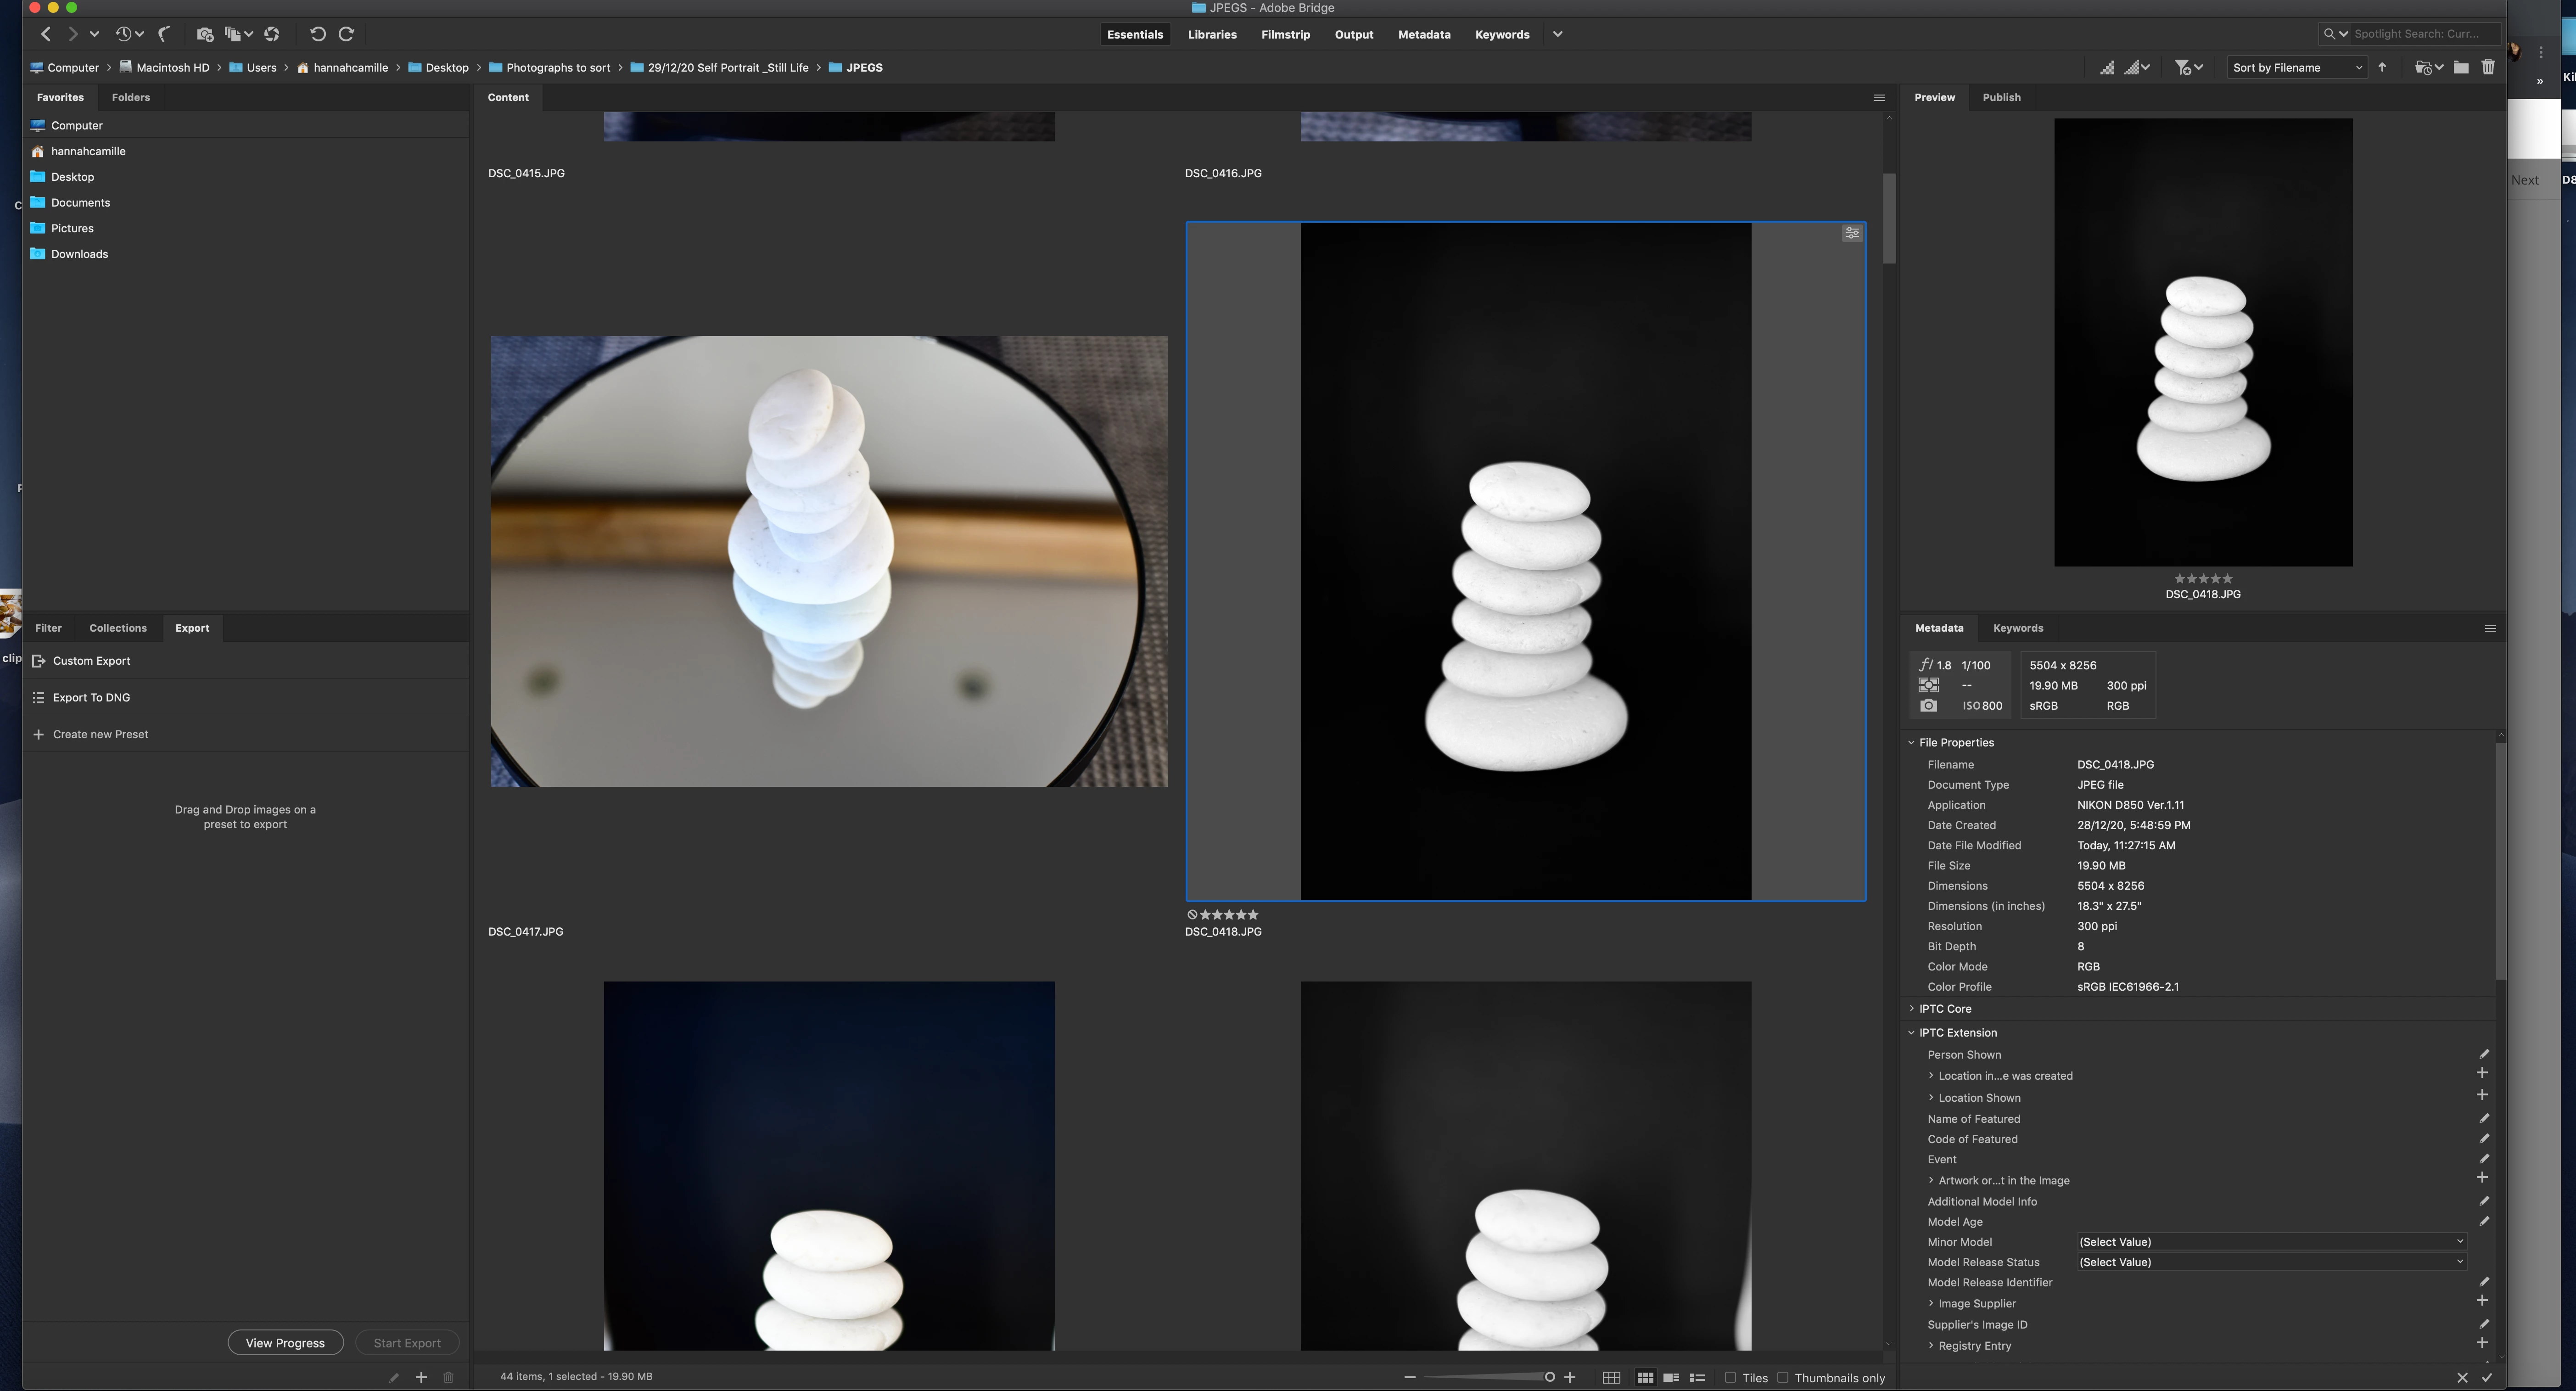The image size is (2576, 1391).
Task: Switch to list view layout icon
Action: tap(1697, 1377)
